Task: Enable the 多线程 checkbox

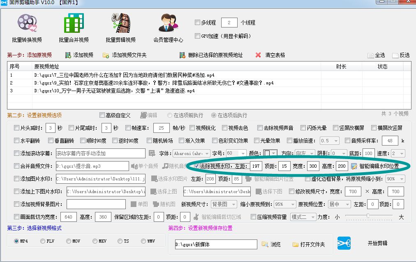Action: point(197,23)
